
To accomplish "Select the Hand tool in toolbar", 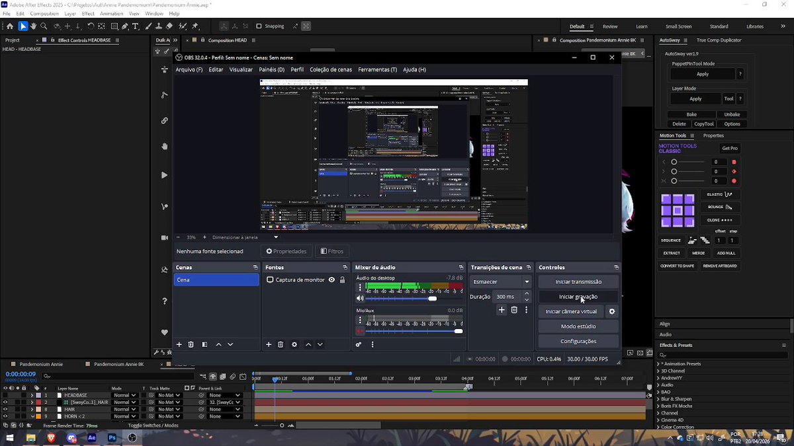I will (x=33, y=26).
